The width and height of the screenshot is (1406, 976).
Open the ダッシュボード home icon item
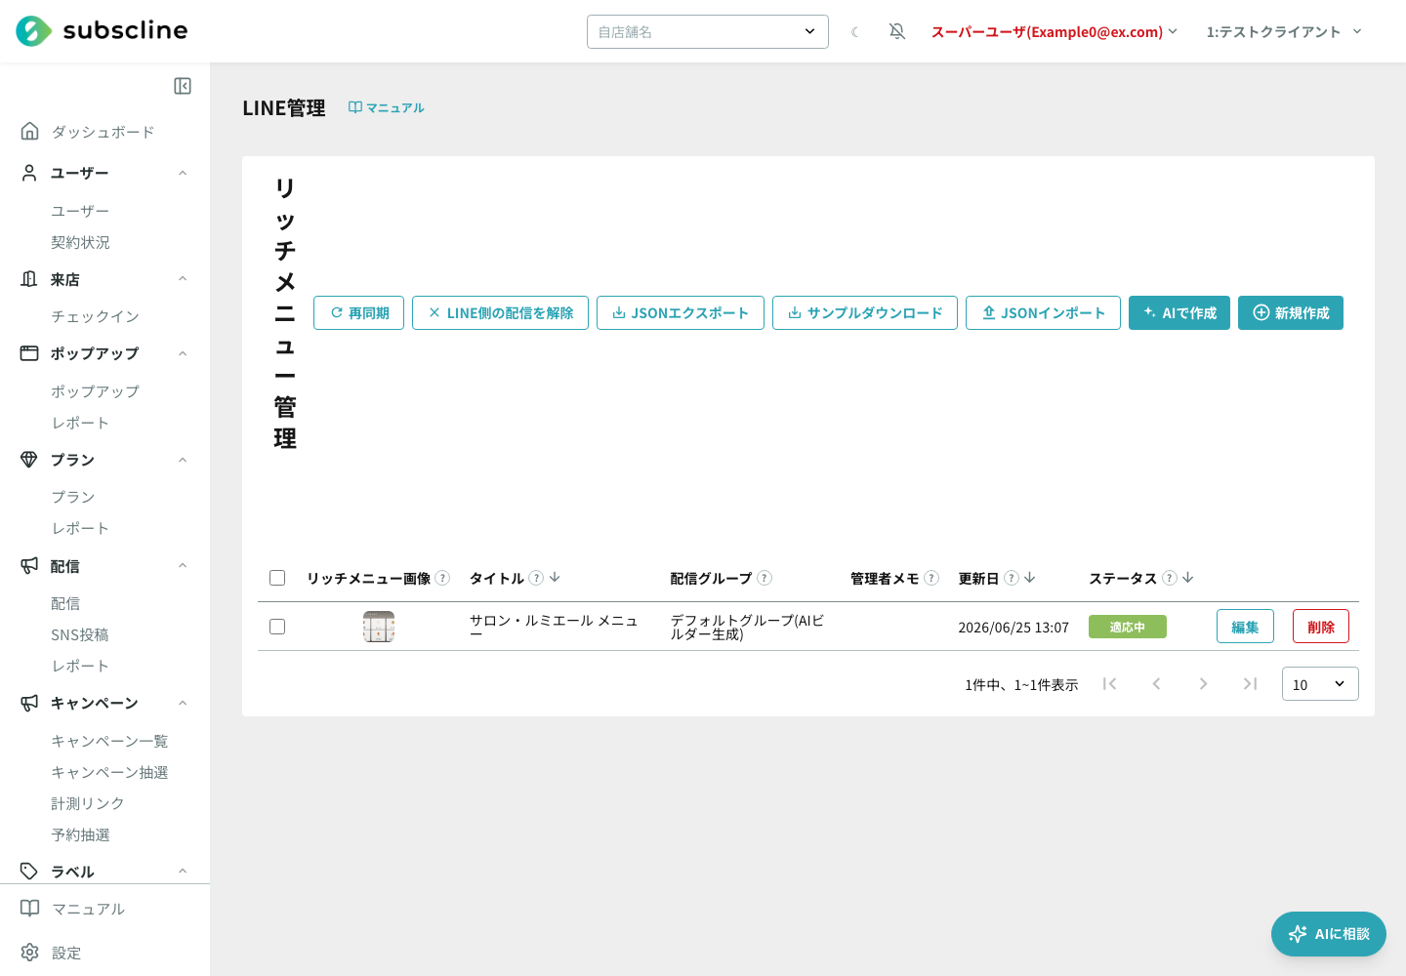[30, 131]
